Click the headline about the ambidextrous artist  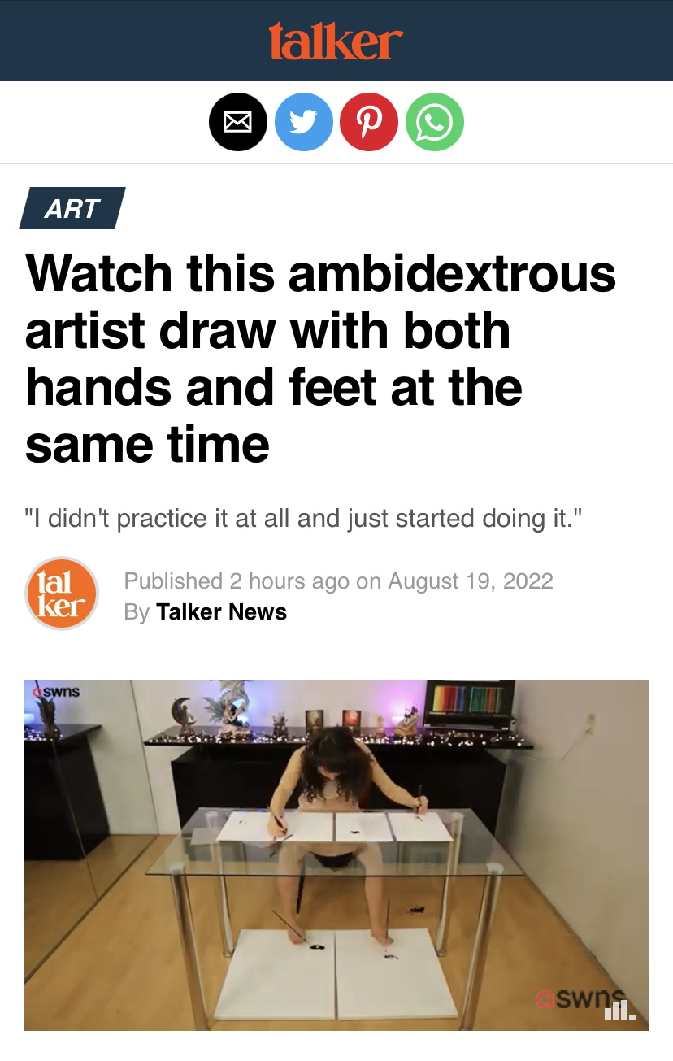tap(321, 358)
